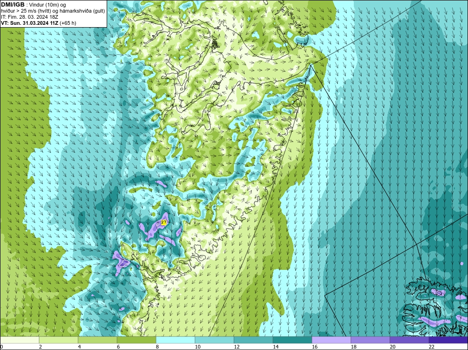
Task: Select the 2-4 m/s light green legend swatch
Action: click(58, 340)
